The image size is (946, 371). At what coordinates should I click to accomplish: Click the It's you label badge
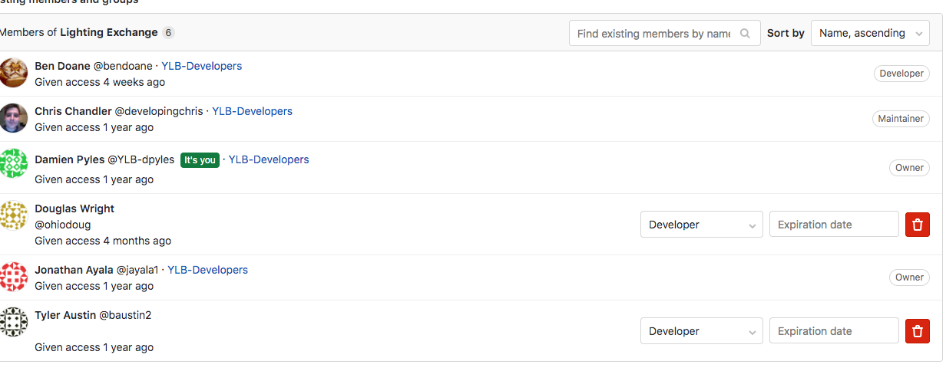click(200, 160)
